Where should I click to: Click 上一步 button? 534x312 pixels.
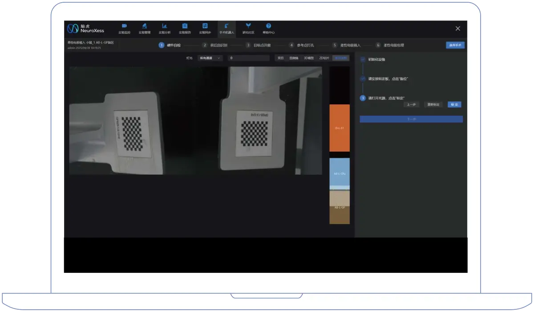(412, 105)
